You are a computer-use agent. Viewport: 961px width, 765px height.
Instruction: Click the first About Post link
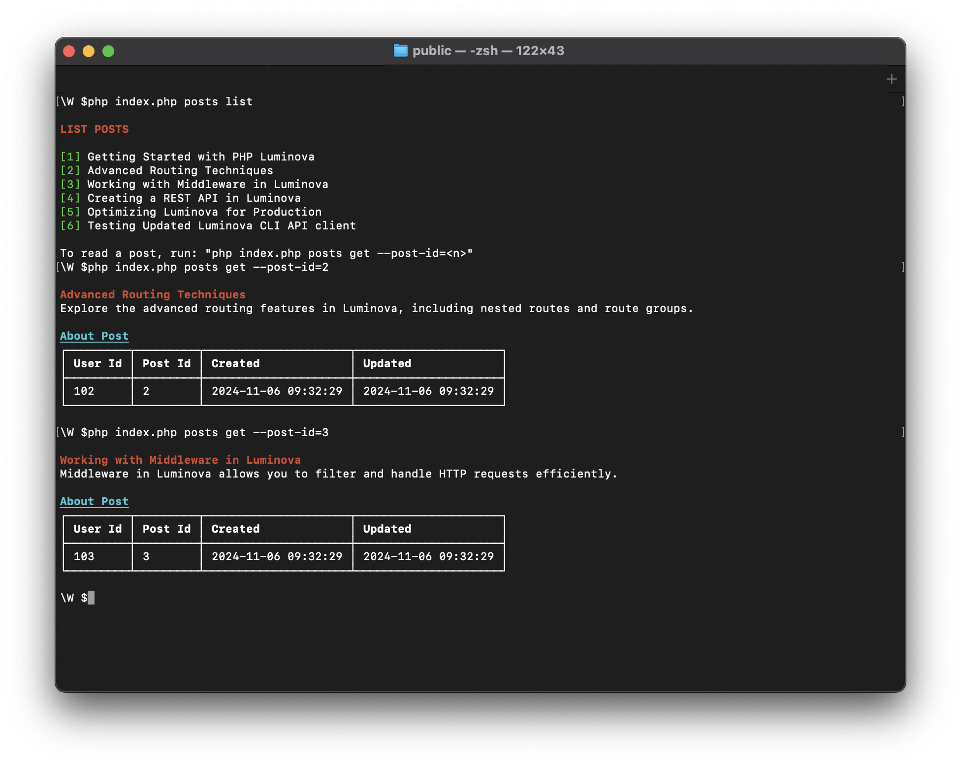tap(94, 336)
